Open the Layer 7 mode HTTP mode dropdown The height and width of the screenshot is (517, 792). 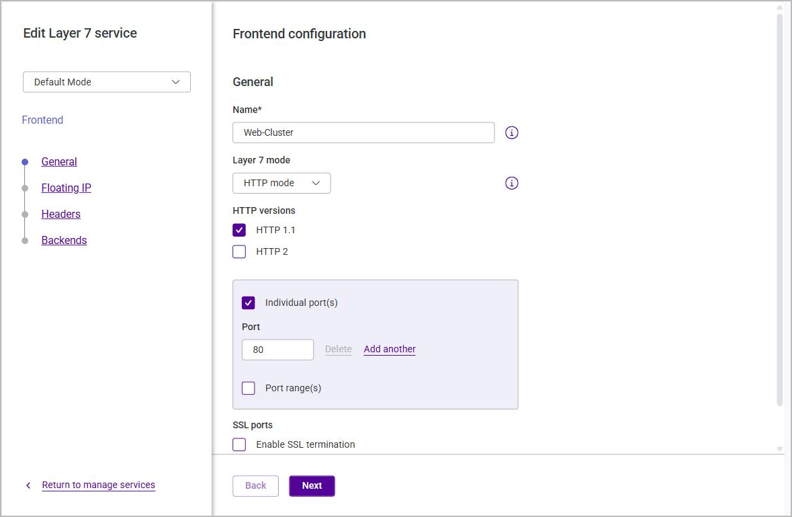(x=281, y=183)
